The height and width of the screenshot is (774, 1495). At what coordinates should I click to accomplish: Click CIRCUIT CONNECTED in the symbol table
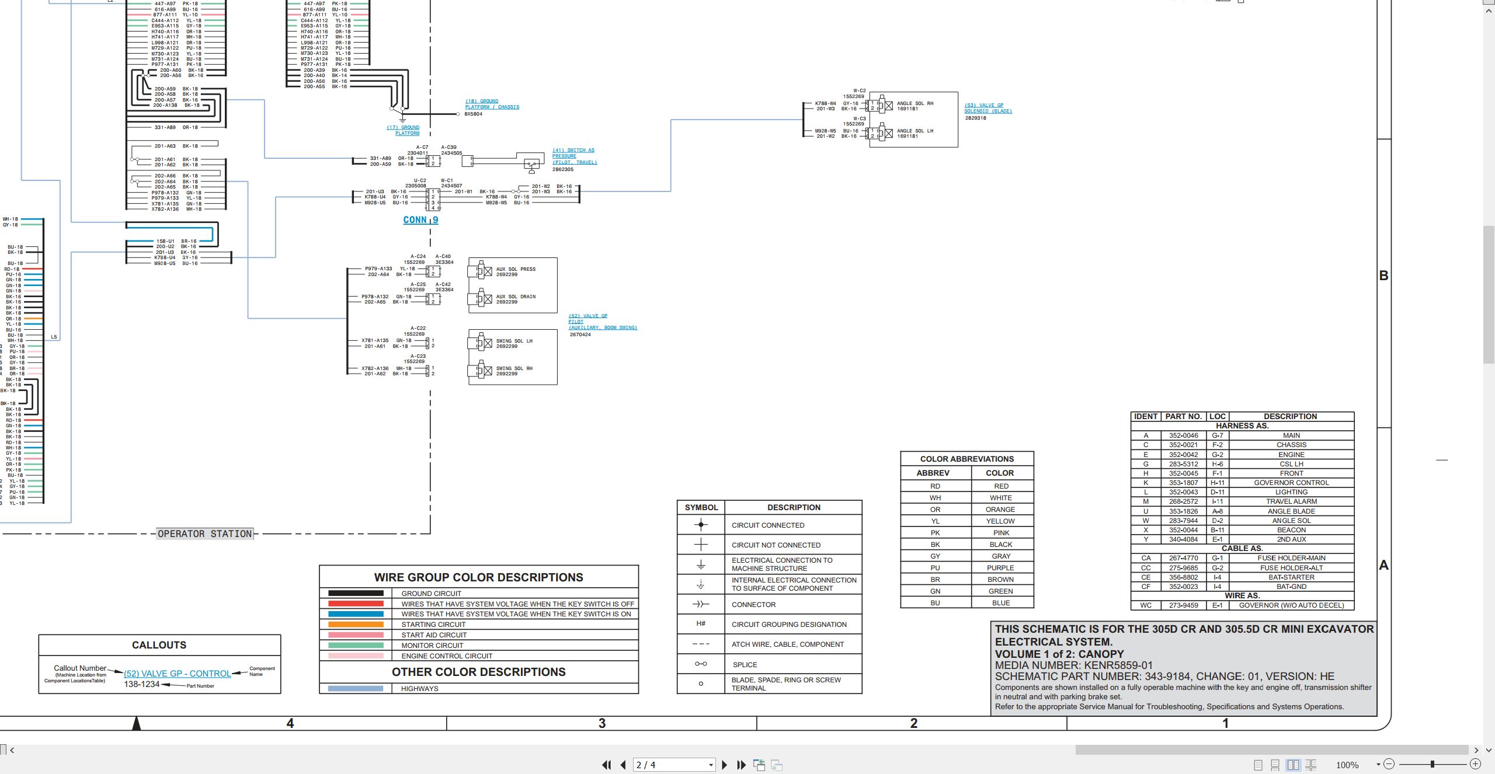tap(768, 525)
